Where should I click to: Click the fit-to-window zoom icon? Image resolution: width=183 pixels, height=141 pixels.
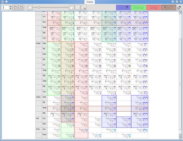click(78, 7)
